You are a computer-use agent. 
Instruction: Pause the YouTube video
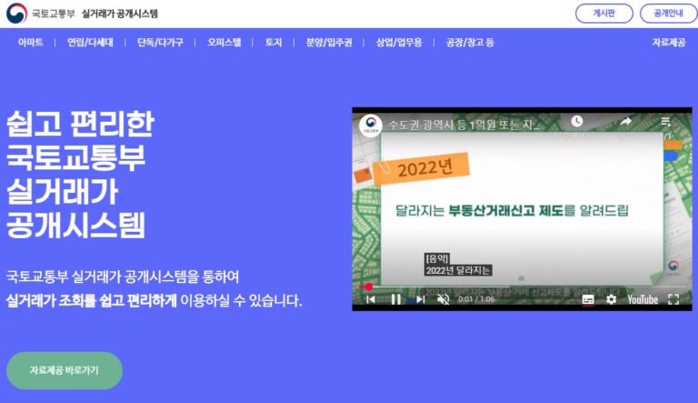click(395, 299)
